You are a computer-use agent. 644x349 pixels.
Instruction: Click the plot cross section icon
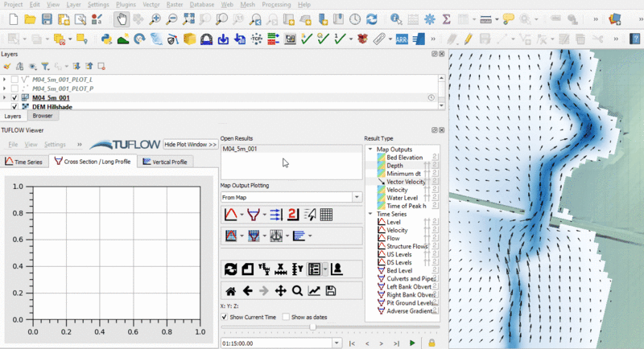pyautogui.click(x=253, y=215)
